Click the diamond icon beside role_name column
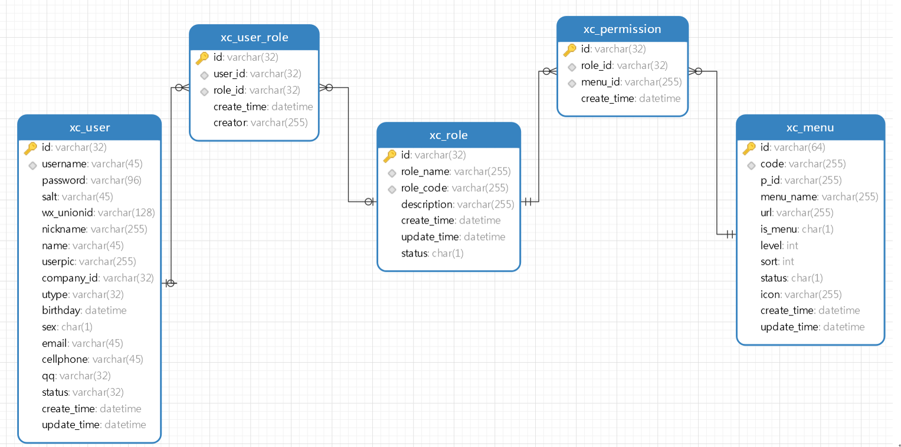Viewport: 901px width, 447px height. click(392, 173)
